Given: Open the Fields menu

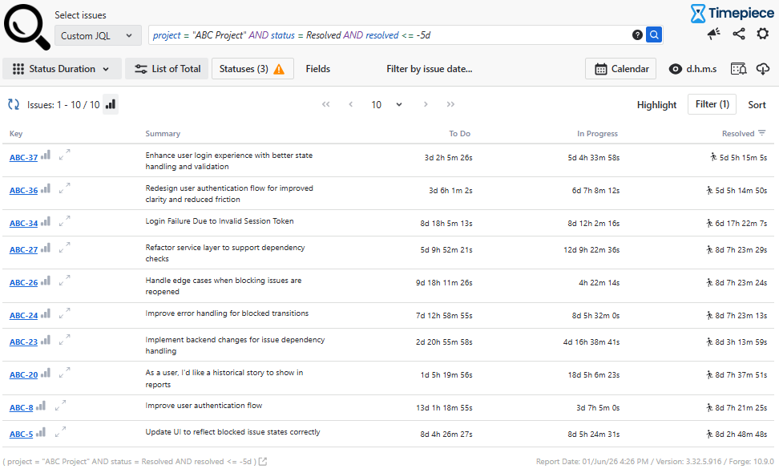Looking at the screenshot, I should [318, 69].
